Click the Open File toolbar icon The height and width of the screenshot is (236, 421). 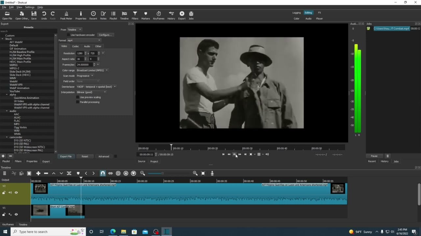7,15
